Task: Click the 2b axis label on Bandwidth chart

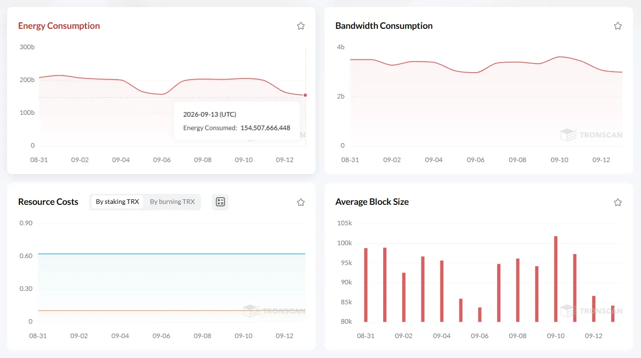Action: tap(340, 96)
